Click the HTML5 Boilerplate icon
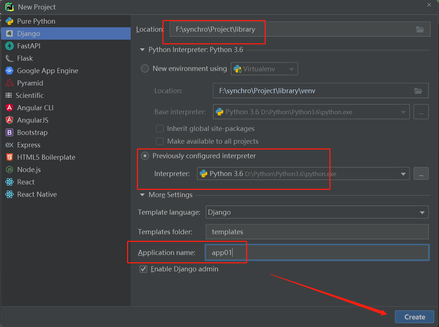The width and height of the screenshot is (439, 327). pyautogui.click(x=9, y=157)
